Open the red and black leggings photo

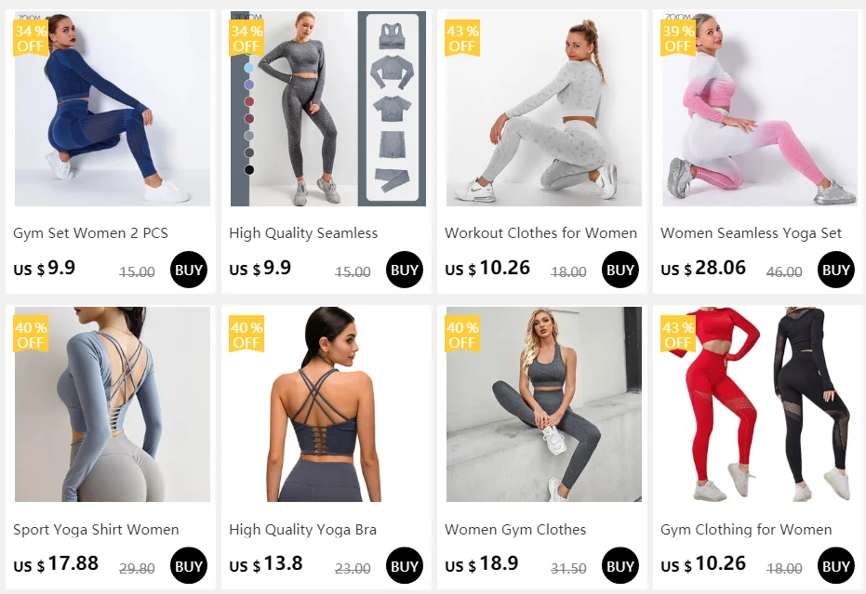click(x=759, y=404)
